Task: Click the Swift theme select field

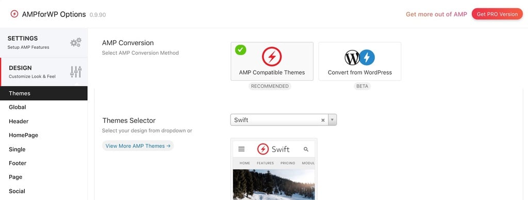Action: pos(283,120)
